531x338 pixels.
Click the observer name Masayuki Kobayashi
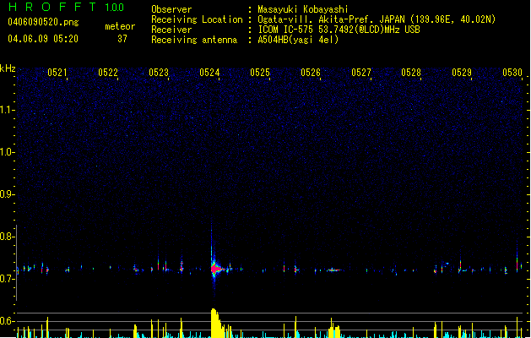pyautogui.click(x=303, y=9)
